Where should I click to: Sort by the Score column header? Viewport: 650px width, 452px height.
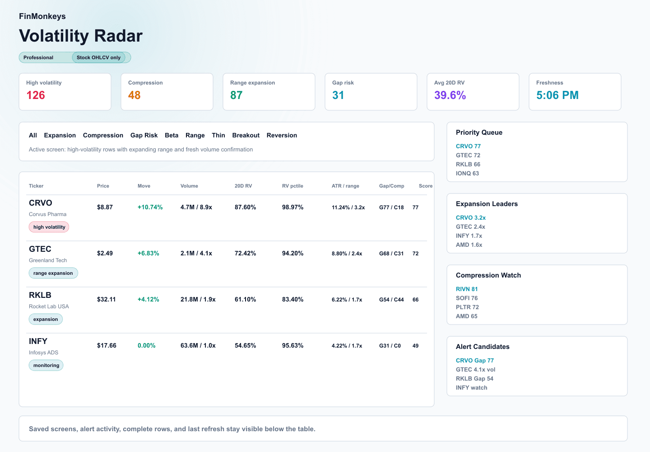click(x=426, y=186)
